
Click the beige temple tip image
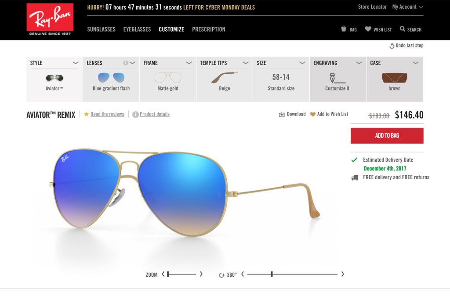click(x=225, y=77)
